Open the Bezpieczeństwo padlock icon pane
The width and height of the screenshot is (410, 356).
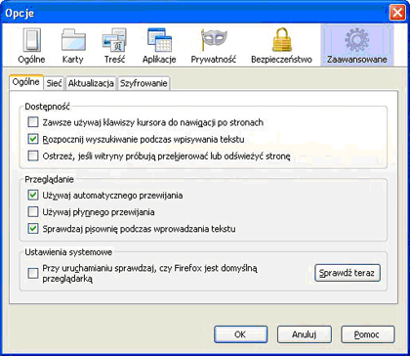pos(281,46)
